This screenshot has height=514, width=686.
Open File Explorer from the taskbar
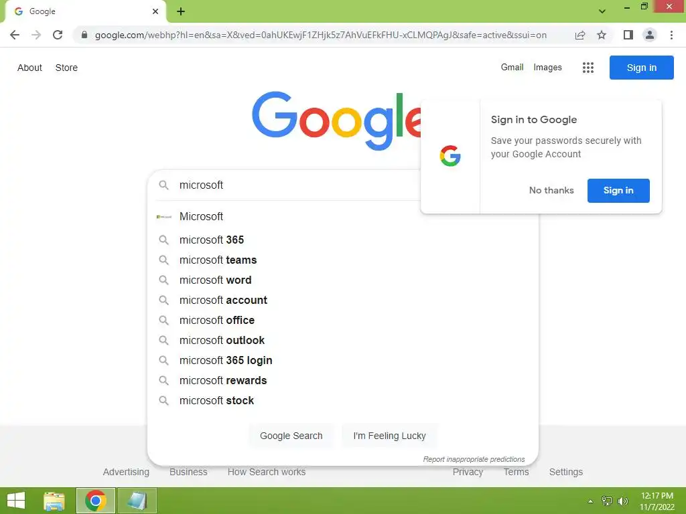(54, 501)
